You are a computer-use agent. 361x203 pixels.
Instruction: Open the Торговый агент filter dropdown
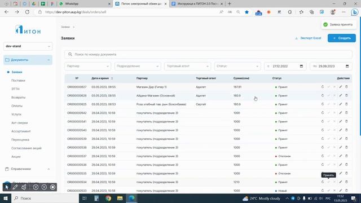[187, 67]
